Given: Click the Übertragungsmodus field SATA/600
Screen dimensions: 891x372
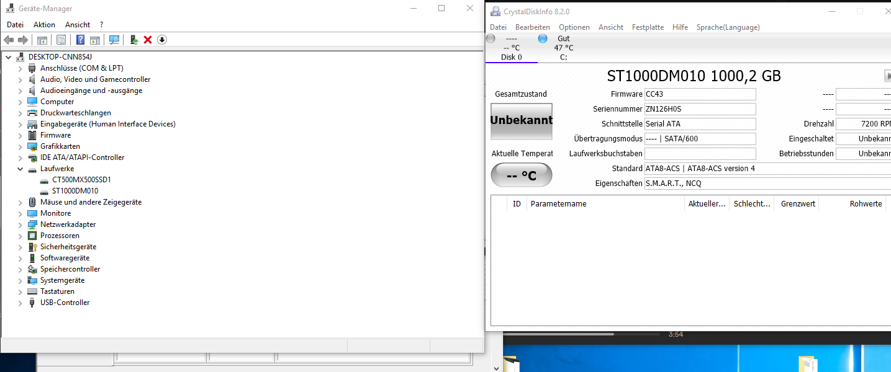Looking at the screenshot, I should 700,139.
